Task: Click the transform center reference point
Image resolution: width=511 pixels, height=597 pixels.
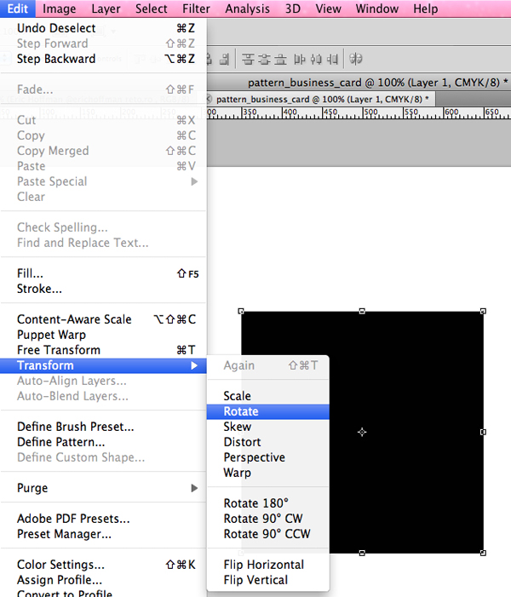Action: click(362, 432)
